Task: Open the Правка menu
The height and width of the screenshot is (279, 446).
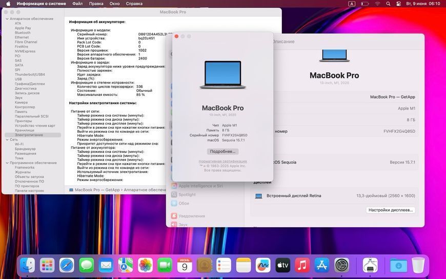Action: click(96, 4)
